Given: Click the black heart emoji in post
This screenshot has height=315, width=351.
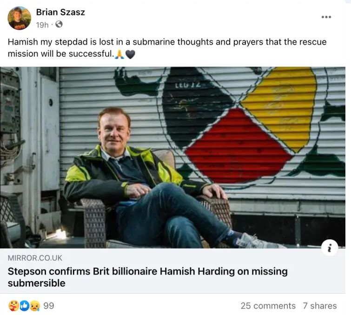Looking at the screenshot, I should pyautogui.click(x=130, y=54).
